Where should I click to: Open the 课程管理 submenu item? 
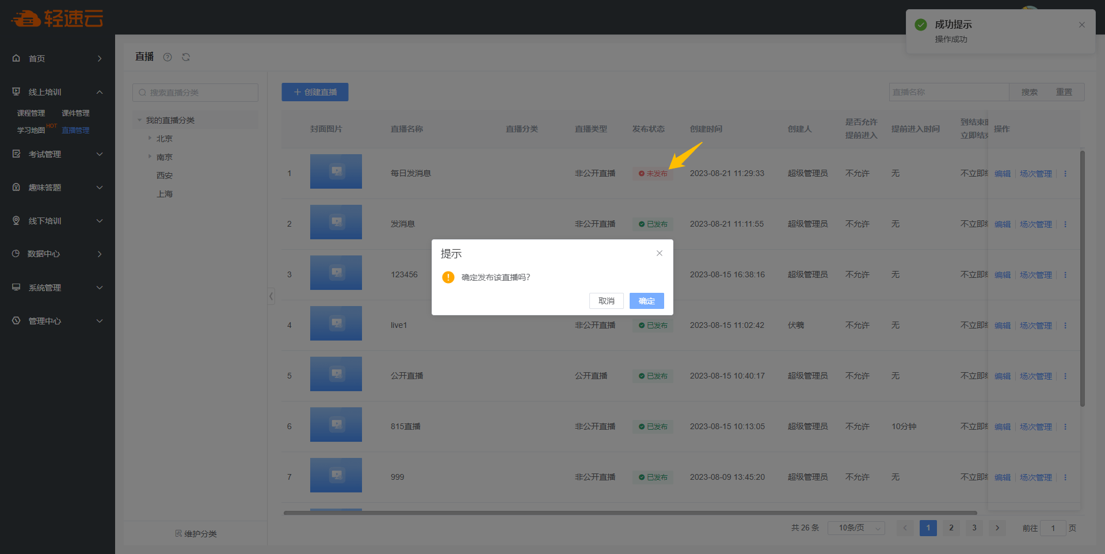31,113
